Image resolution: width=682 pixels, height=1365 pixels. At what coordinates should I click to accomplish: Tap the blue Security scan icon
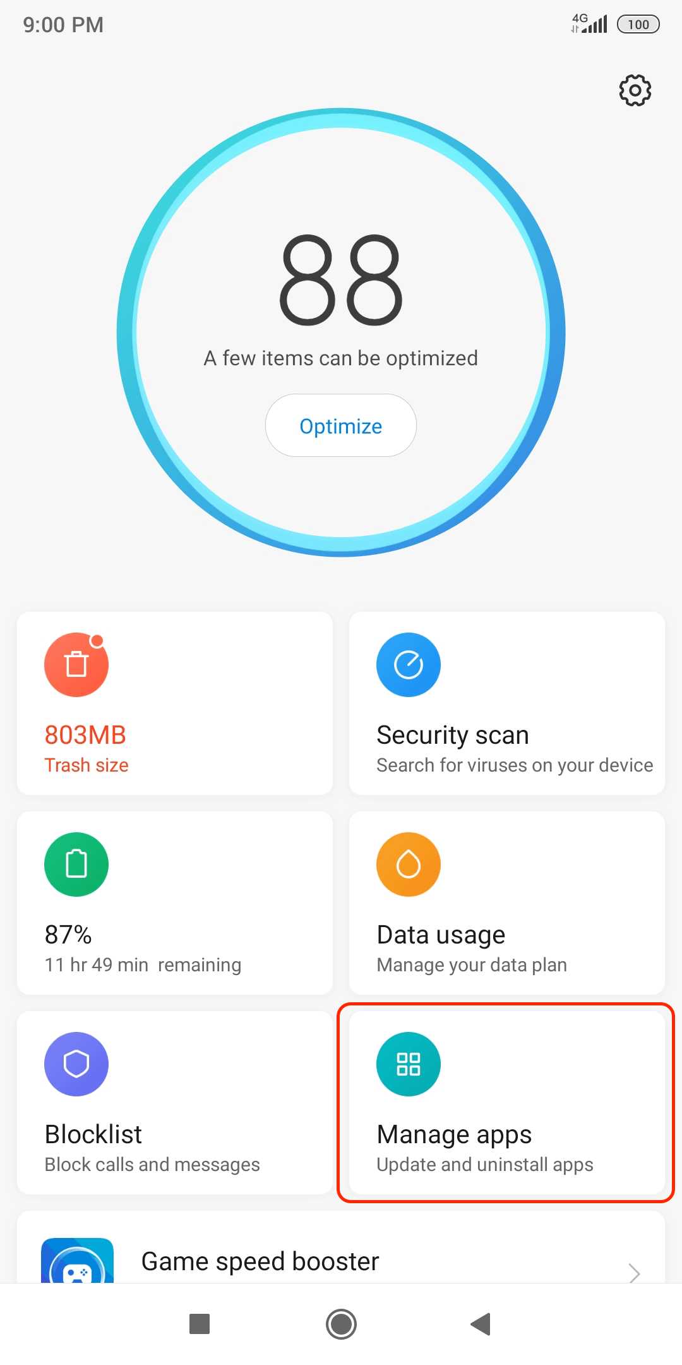click(409, 665)
